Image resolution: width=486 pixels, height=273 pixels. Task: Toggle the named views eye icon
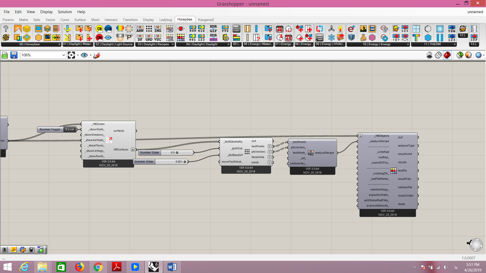pyautogui.click(x=84, y=55)
